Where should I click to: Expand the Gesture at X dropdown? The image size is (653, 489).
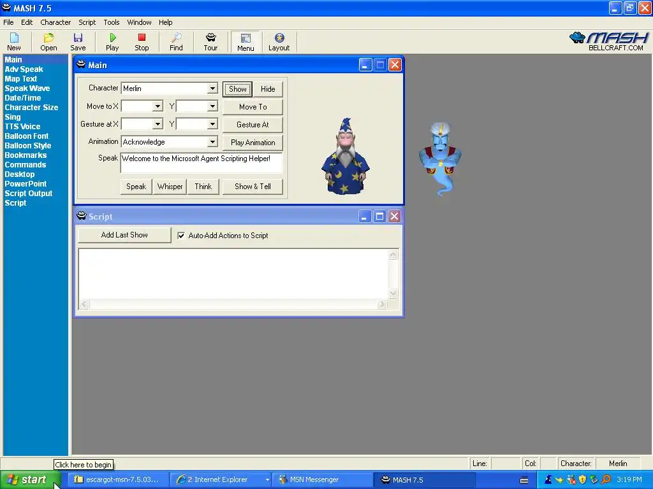click(158, 124)
